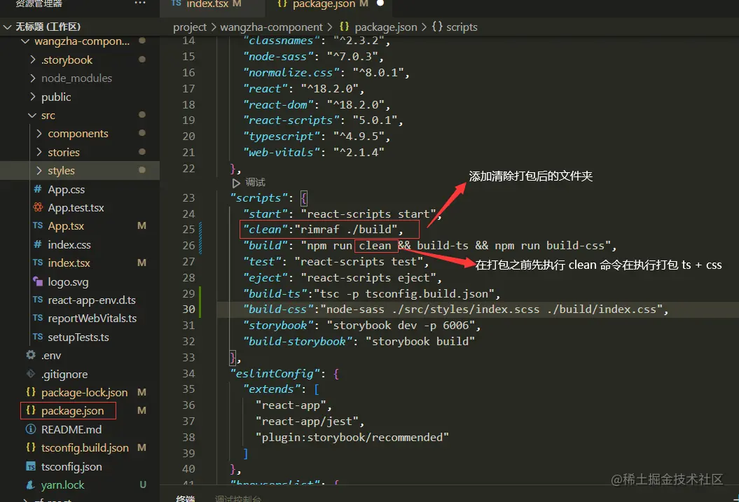The image size is (739, 502).
Task: Click the gear icon of .env file
Action: click(x=31, y=354)
